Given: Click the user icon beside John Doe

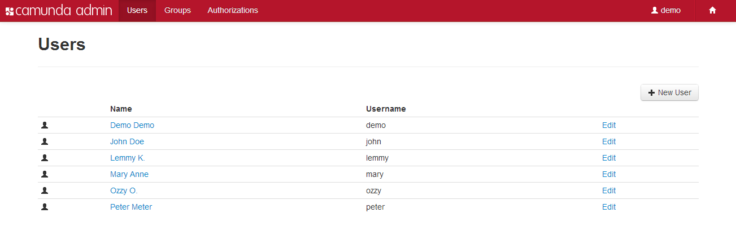Looking at the screenshot, I should click(45, 141).
